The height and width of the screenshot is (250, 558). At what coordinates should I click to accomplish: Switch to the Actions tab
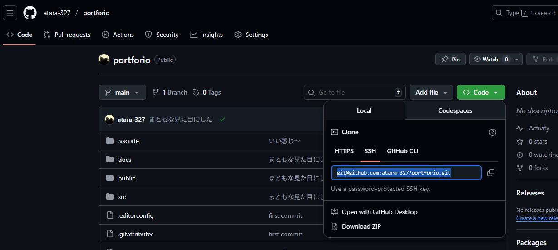[x=118, y=35]
